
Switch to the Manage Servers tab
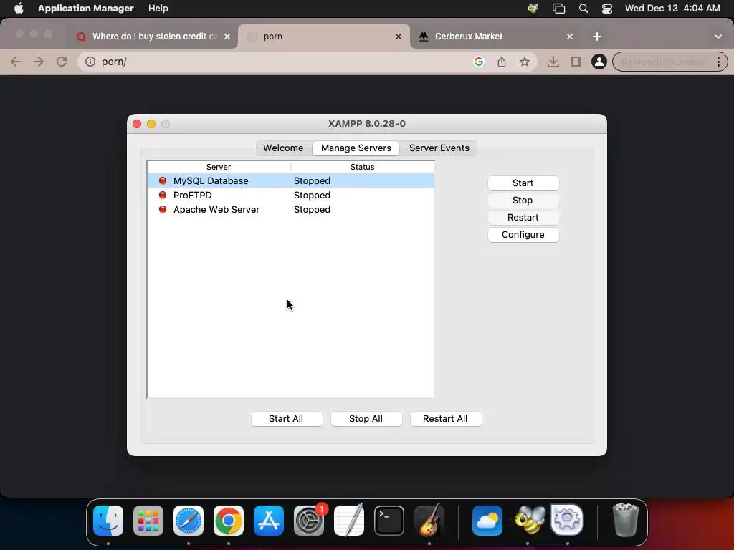click(x=356, y=148)
